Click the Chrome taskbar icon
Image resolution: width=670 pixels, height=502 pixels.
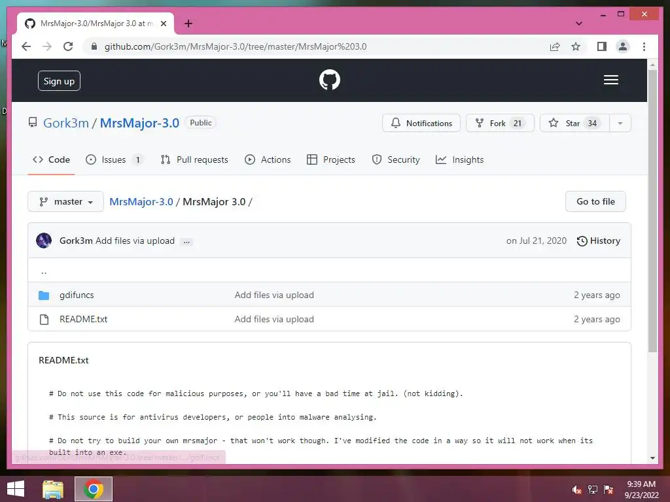(x=94, y=489)
